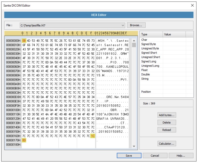This screenshot has width=198, height=163.
Task: Select the highlighted 0D byte in row 00000170H
Action: [24, 140]
